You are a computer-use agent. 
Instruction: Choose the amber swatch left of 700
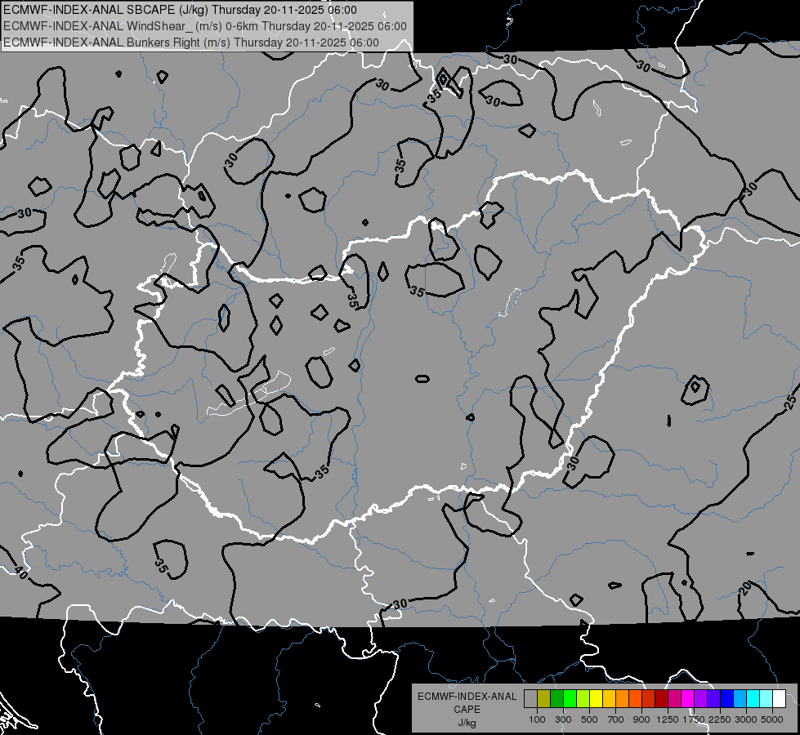(x=609, y=698)
